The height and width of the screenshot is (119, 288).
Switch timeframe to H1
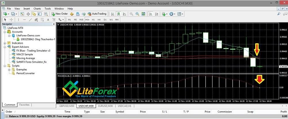point(93,19)
